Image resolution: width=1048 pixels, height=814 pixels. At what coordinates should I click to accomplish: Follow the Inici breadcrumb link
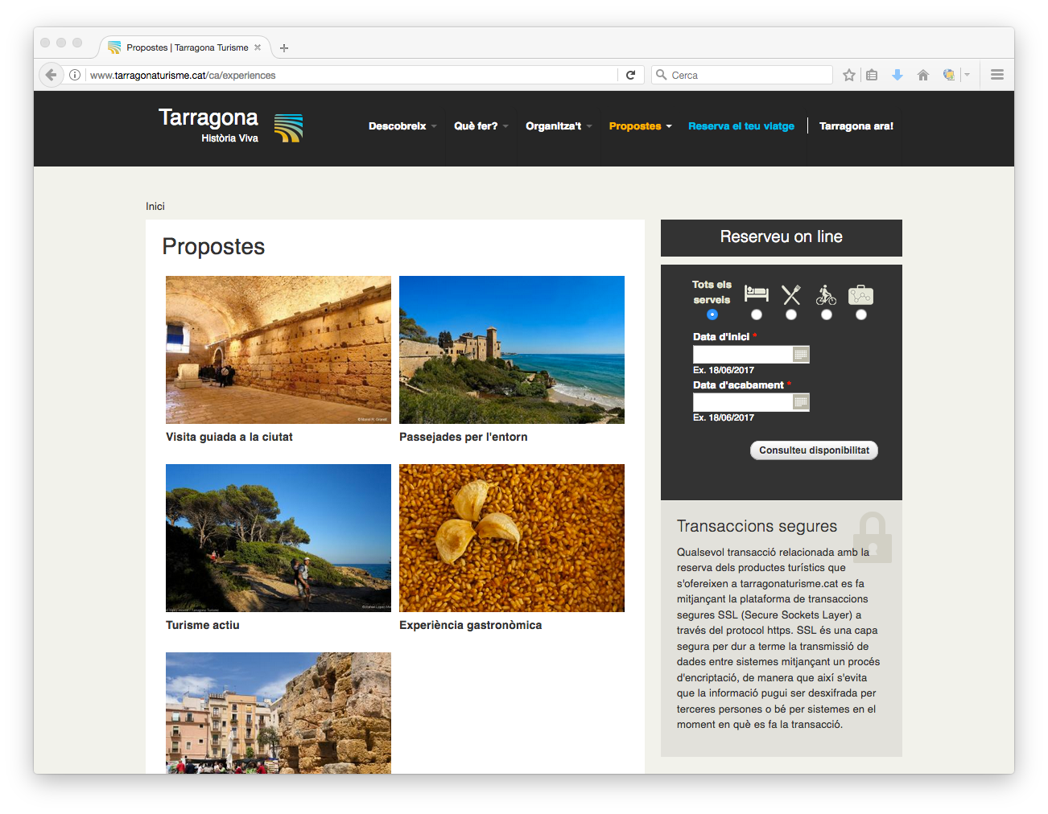click(x=155, y=207)
